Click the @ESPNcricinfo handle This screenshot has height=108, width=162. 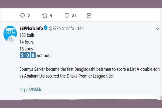(x=61, y=28)
